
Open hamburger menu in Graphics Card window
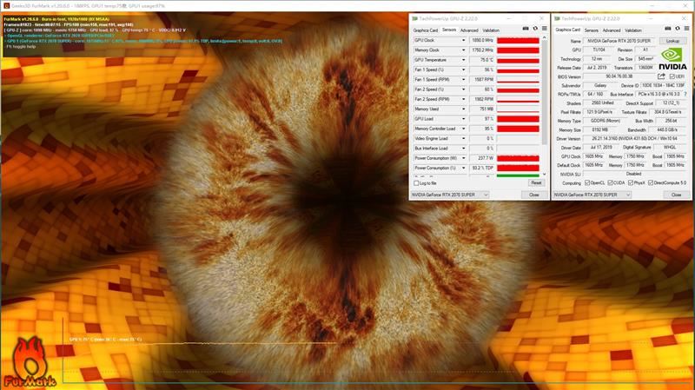pos(686,29)
